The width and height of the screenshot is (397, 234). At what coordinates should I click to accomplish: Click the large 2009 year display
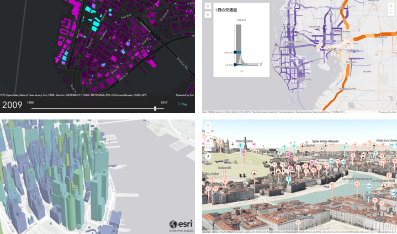click(12, 105)
